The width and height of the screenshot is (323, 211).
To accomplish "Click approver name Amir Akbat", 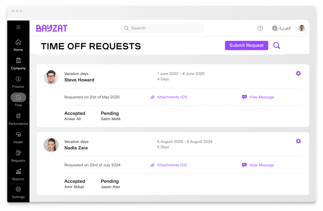I will 74,187.
